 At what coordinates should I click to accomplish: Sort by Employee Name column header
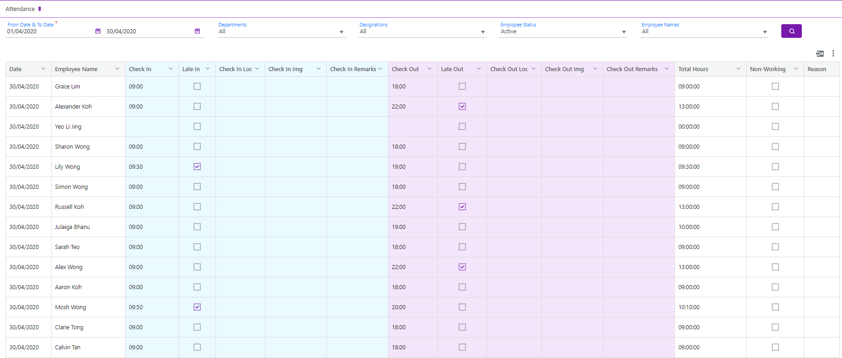[x=76, y=69]
